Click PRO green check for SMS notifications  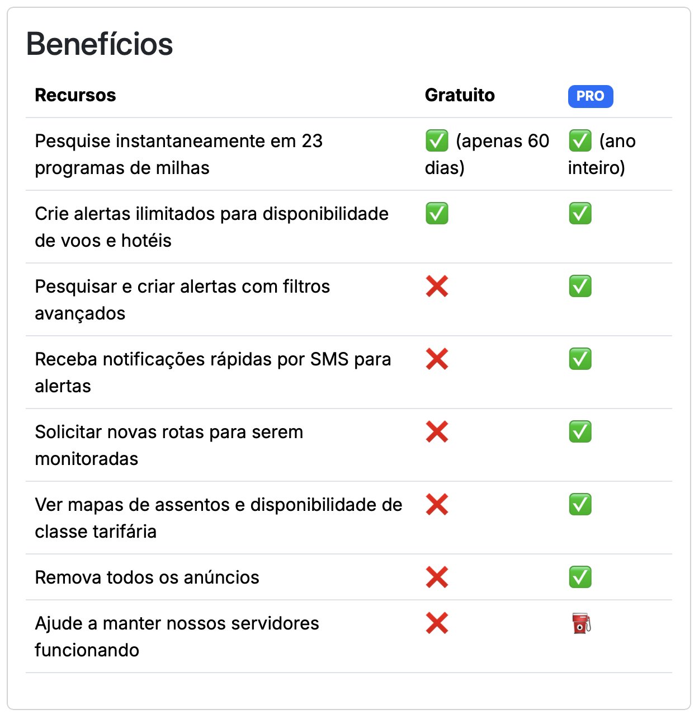[580, 359]
